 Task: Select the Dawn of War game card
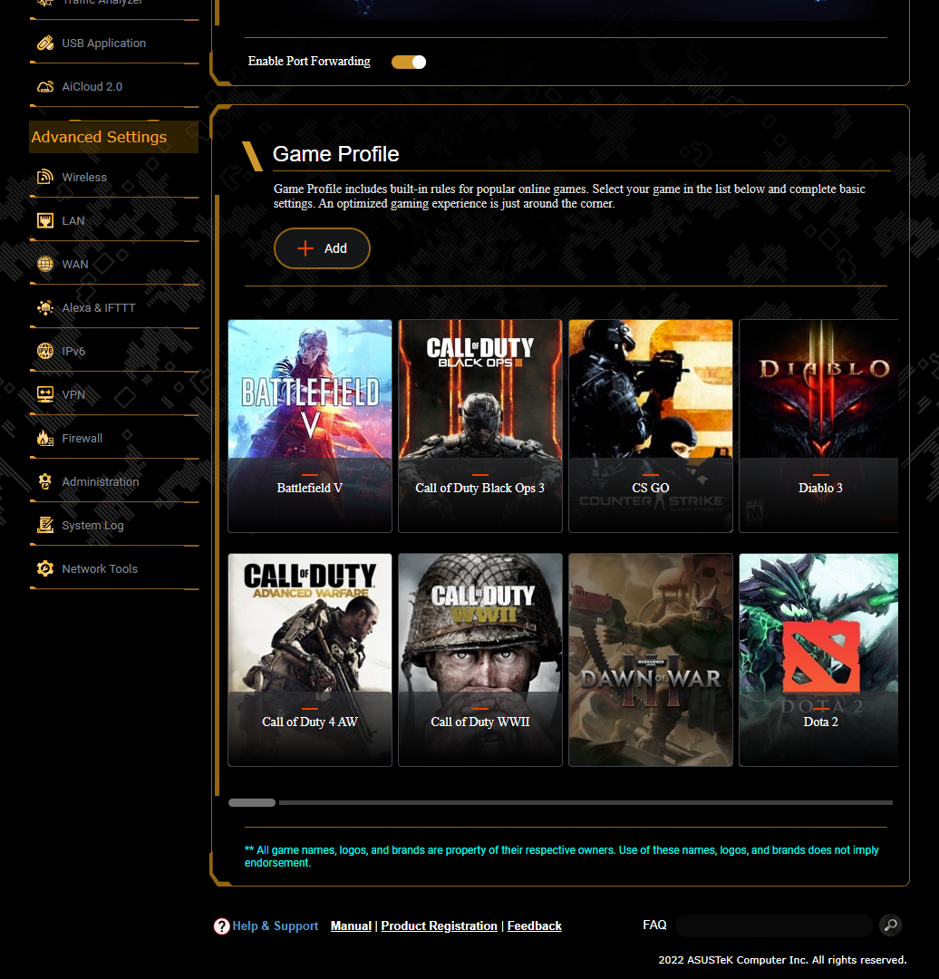(x=651, y=660)
